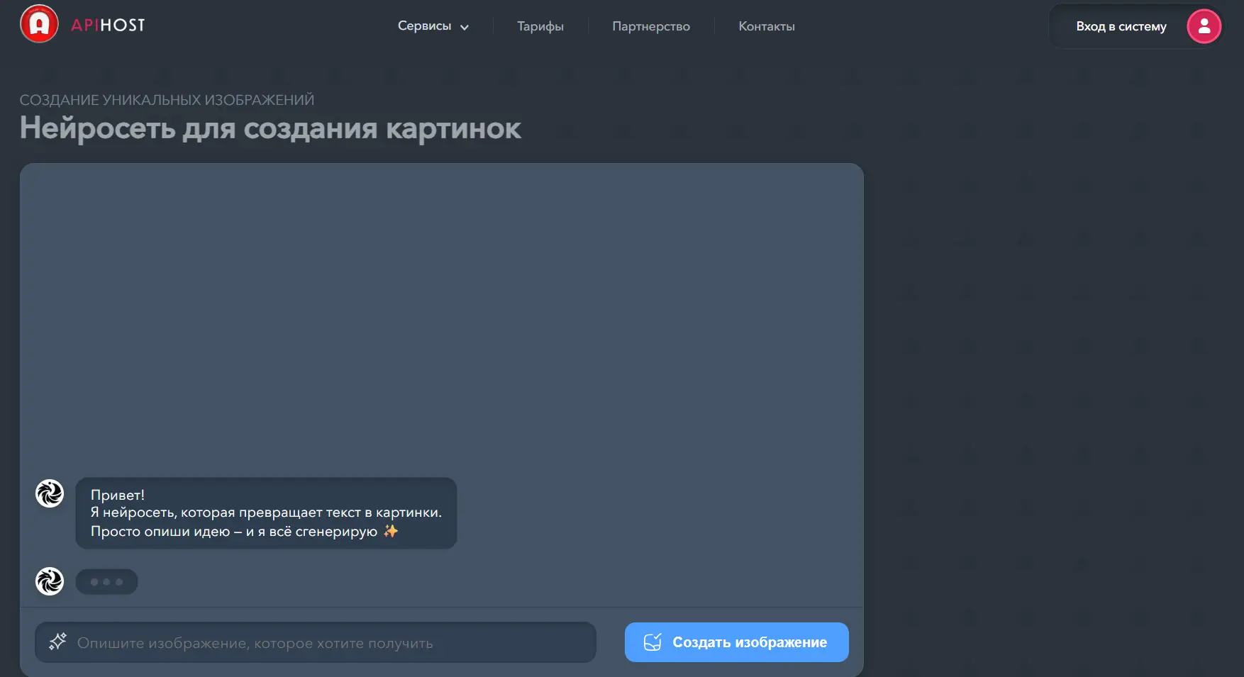
Task: Click the APIHOST brand name text
Action: 109,26
